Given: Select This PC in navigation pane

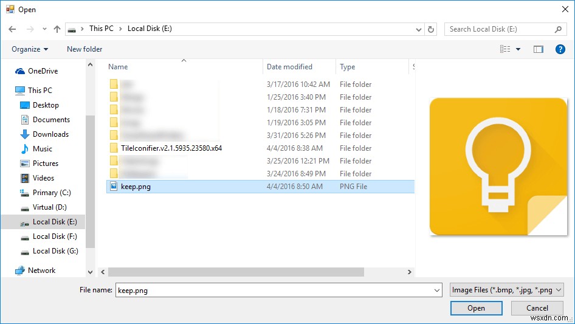Looking at the screenshot, I should (x=40, y=90).
